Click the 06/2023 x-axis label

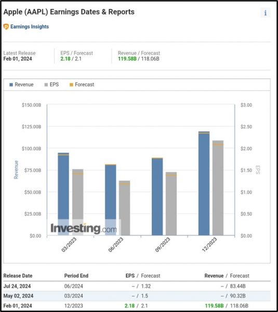(116, 244)
